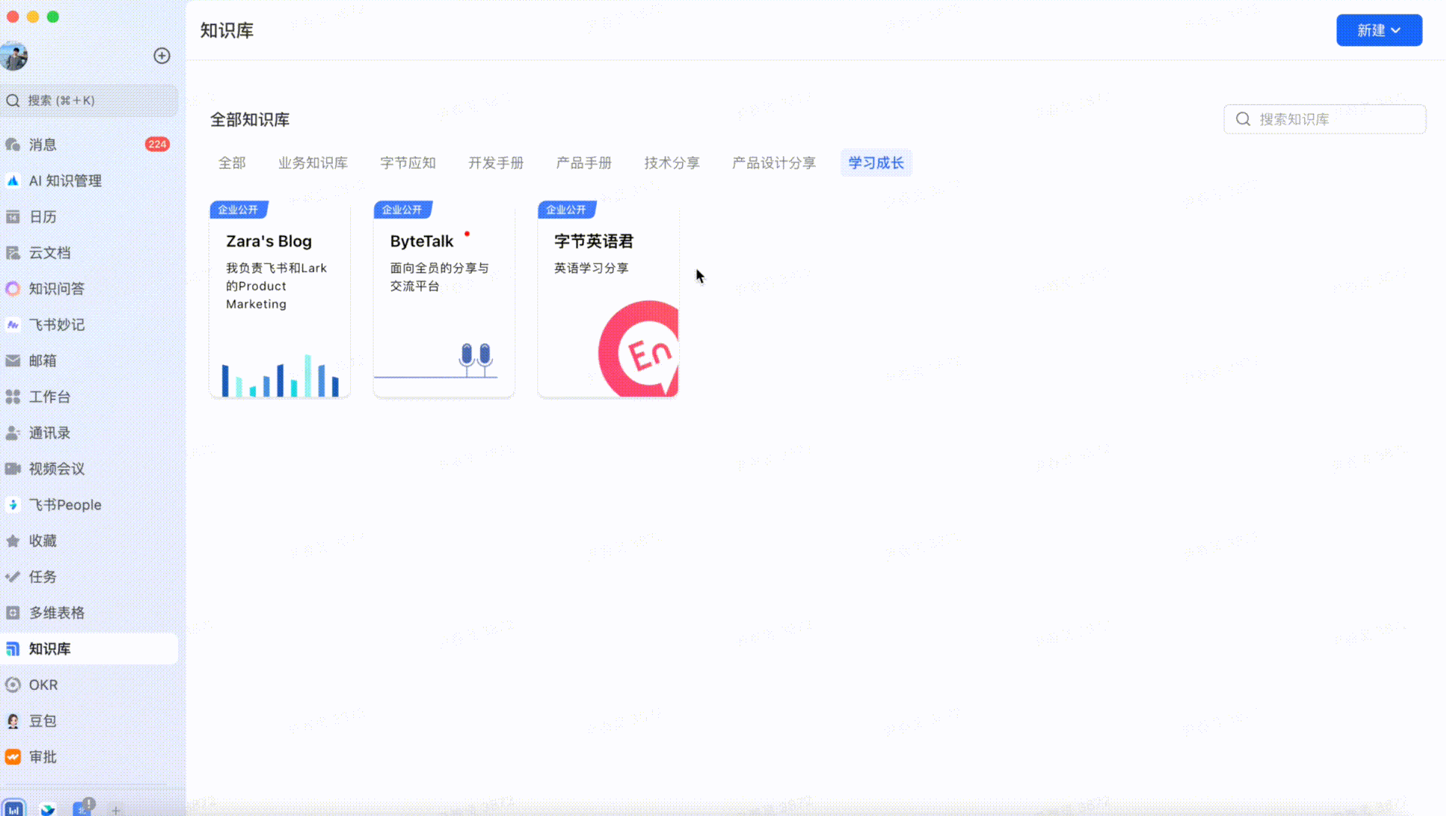Image resolution: width=1446 pixels, height=816 pixels.
Task: Select the 技术分享 tab
Action: [672, 163]
